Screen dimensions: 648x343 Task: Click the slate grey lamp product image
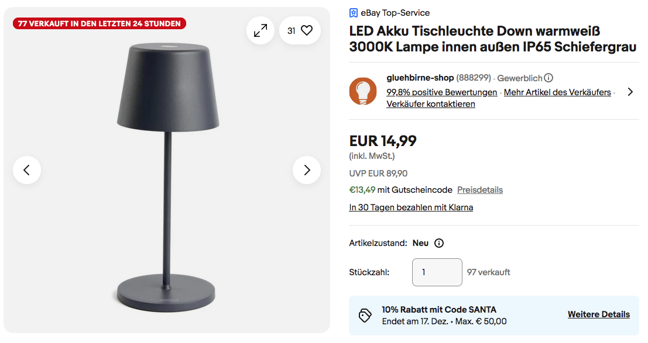point(167,175)
